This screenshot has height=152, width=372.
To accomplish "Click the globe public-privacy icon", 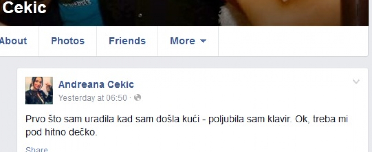I will click(x=137, y=98).
